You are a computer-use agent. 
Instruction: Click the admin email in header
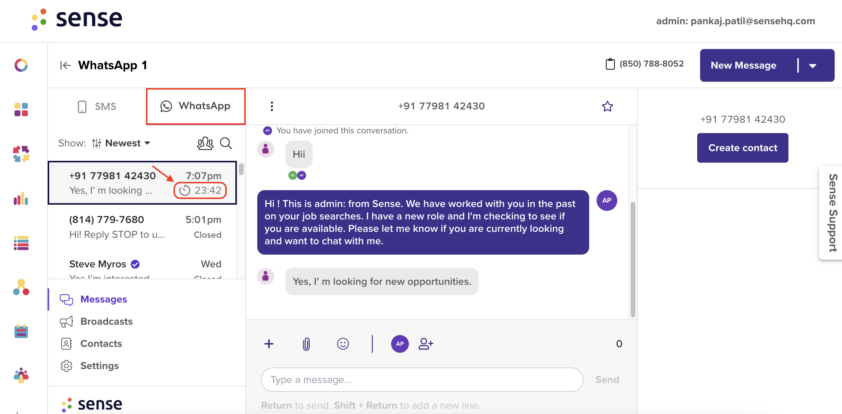tap(735, 21)
